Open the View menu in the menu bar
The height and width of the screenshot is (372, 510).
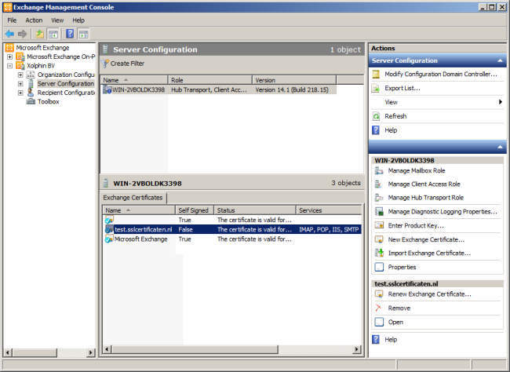[57, 20]
